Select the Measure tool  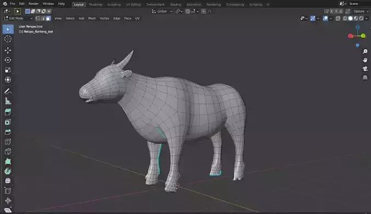(x=8, y=101)
